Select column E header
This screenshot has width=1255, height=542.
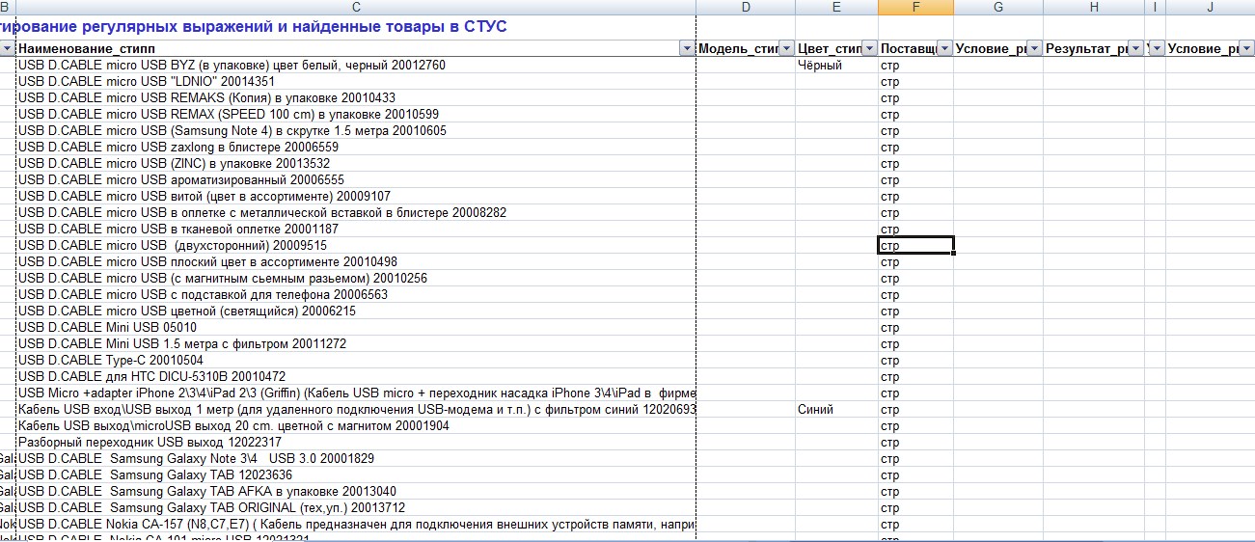click(x=836, y=8)
